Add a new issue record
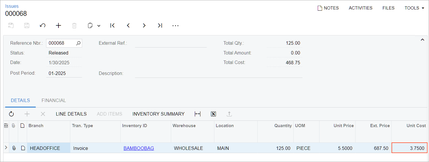Image resolution: width=429 pixels, height=162 pixels. tap(58, 26)
